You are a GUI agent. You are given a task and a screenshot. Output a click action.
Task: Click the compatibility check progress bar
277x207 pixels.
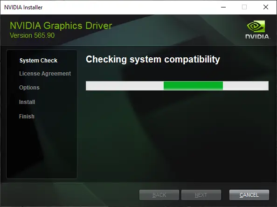[x=177, y=86]
